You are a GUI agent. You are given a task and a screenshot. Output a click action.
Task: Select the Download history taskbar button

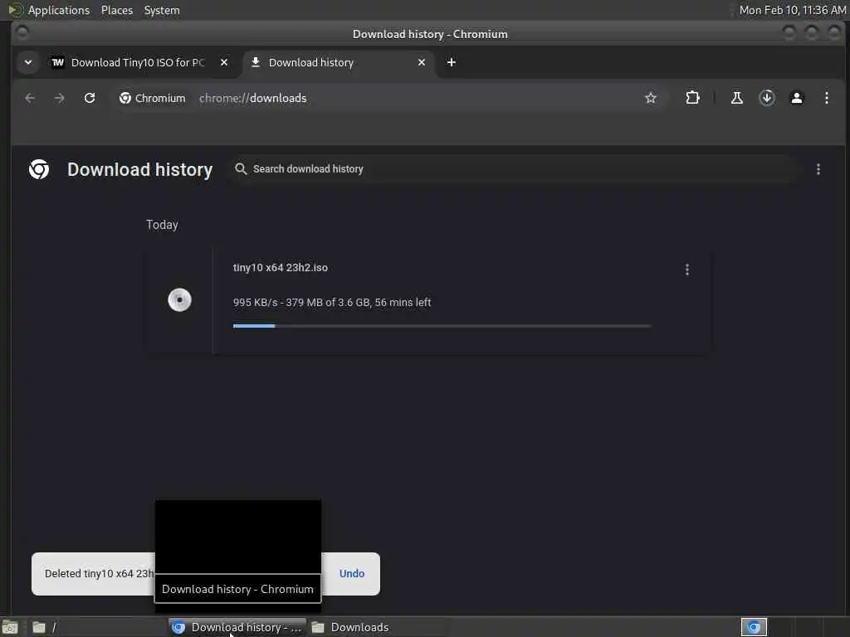[237, 627]
